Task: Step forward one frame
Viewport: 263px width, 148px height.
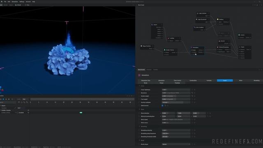Action: click(6, 99)
